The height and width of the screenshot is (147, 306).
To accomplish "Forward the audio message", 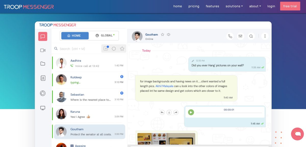I will click(x=176, y=112).
